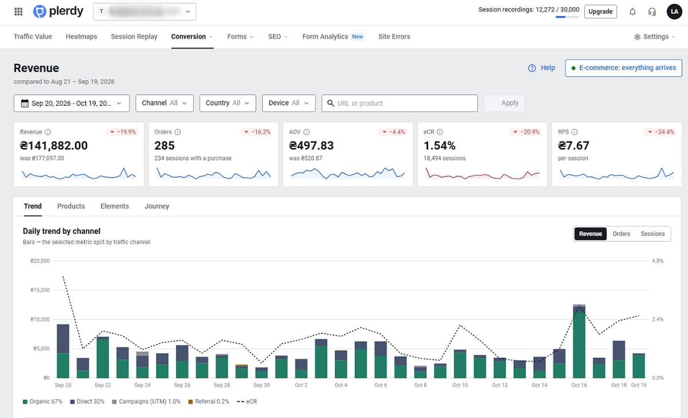Click the Plerdy logo
This screenshot has width=688, height=418.
[58, 11]
